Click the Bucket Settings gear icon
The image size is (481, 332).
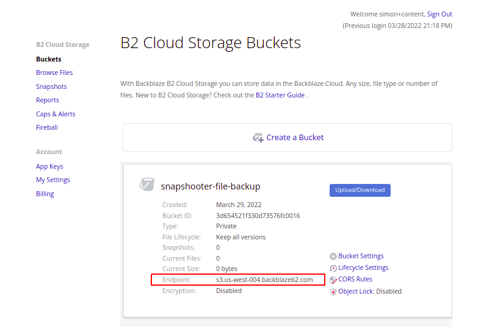pos(333,256)
